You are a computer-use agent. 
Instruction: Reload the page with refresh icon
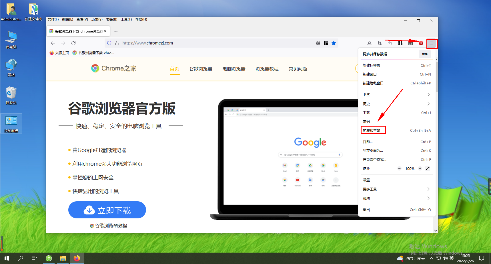pyautogui.click(x=73, y=43)
